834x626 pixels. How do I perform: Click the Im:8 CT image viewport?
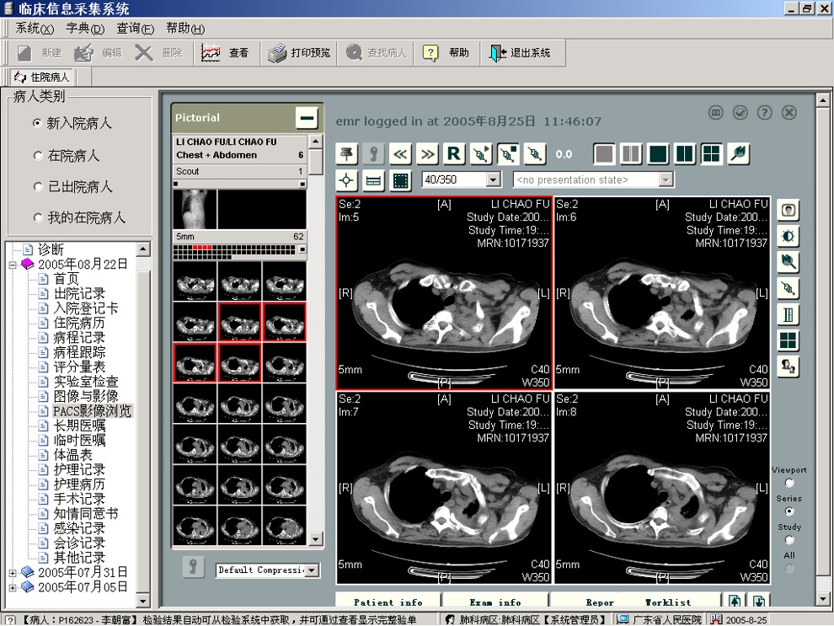[x=662, y=488]
